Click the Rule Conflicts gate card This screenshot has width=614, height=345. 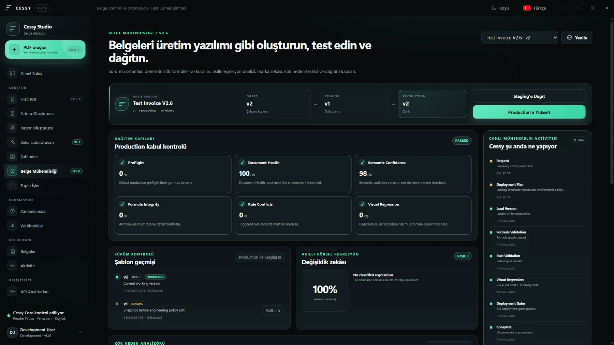[x=293, y=216]
